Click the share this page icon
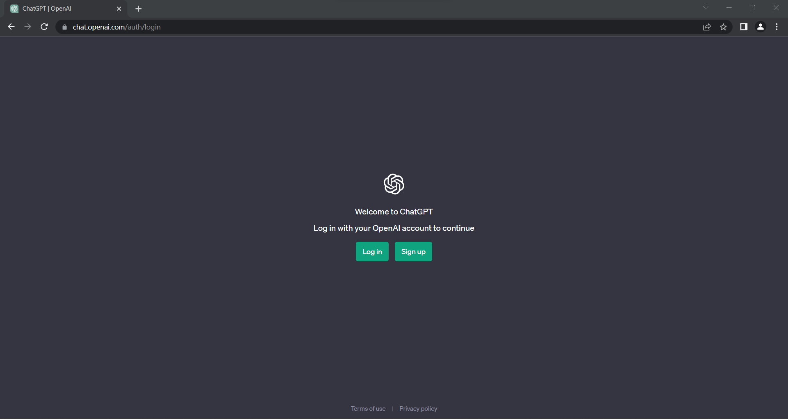This screenshot has width=788, height=419. [707, 27]
